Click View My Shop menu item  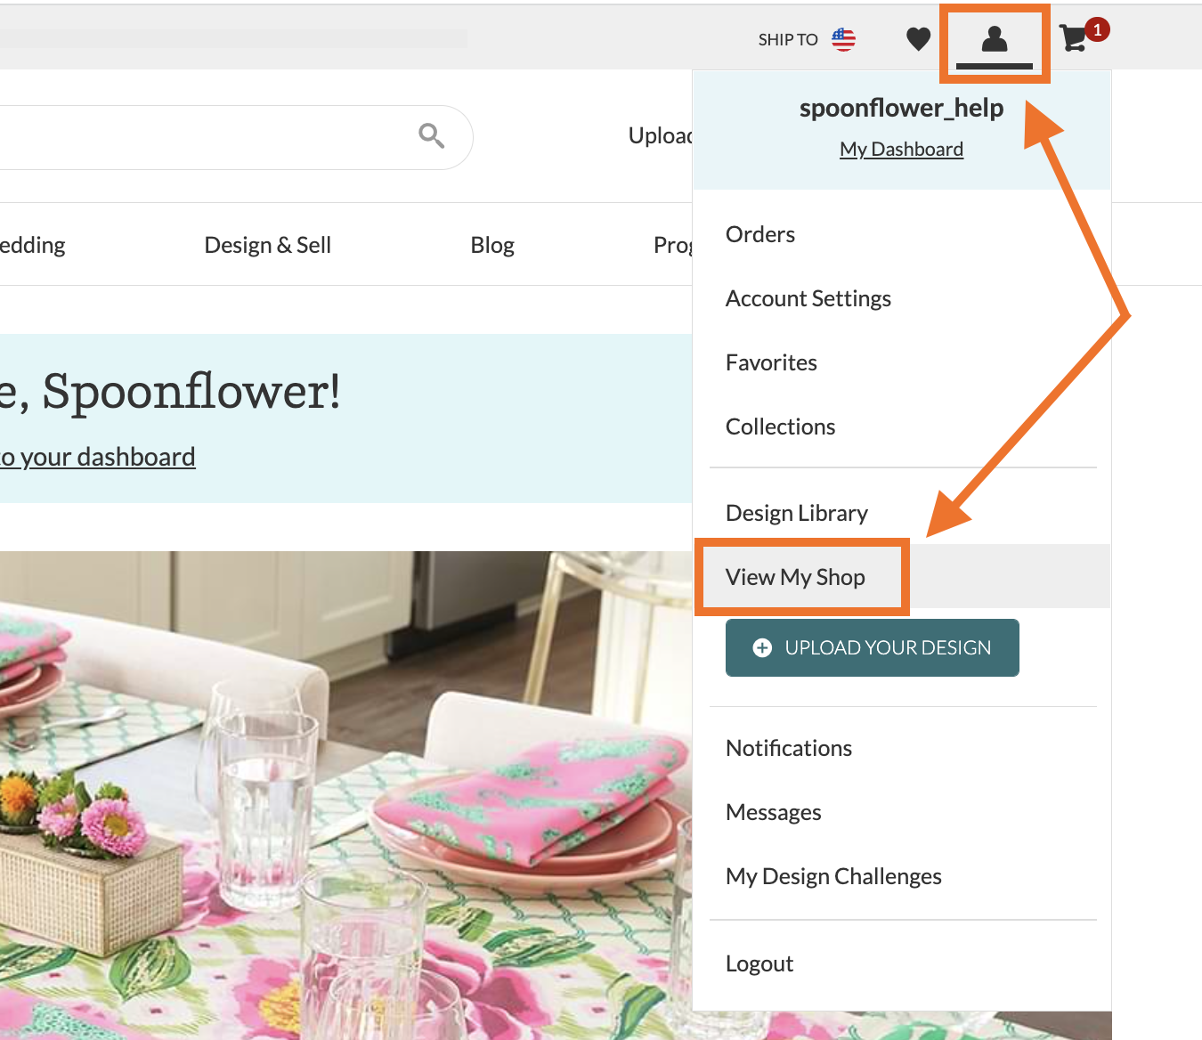click(795, 577)
